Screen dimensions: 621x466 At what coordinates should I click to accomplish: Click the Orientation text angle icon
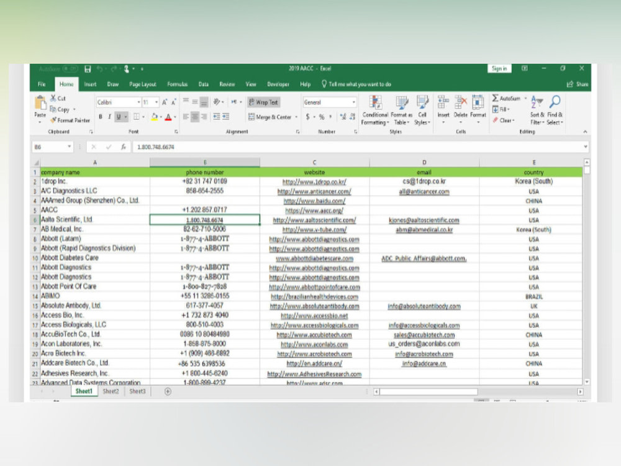[x=217, y=102]
